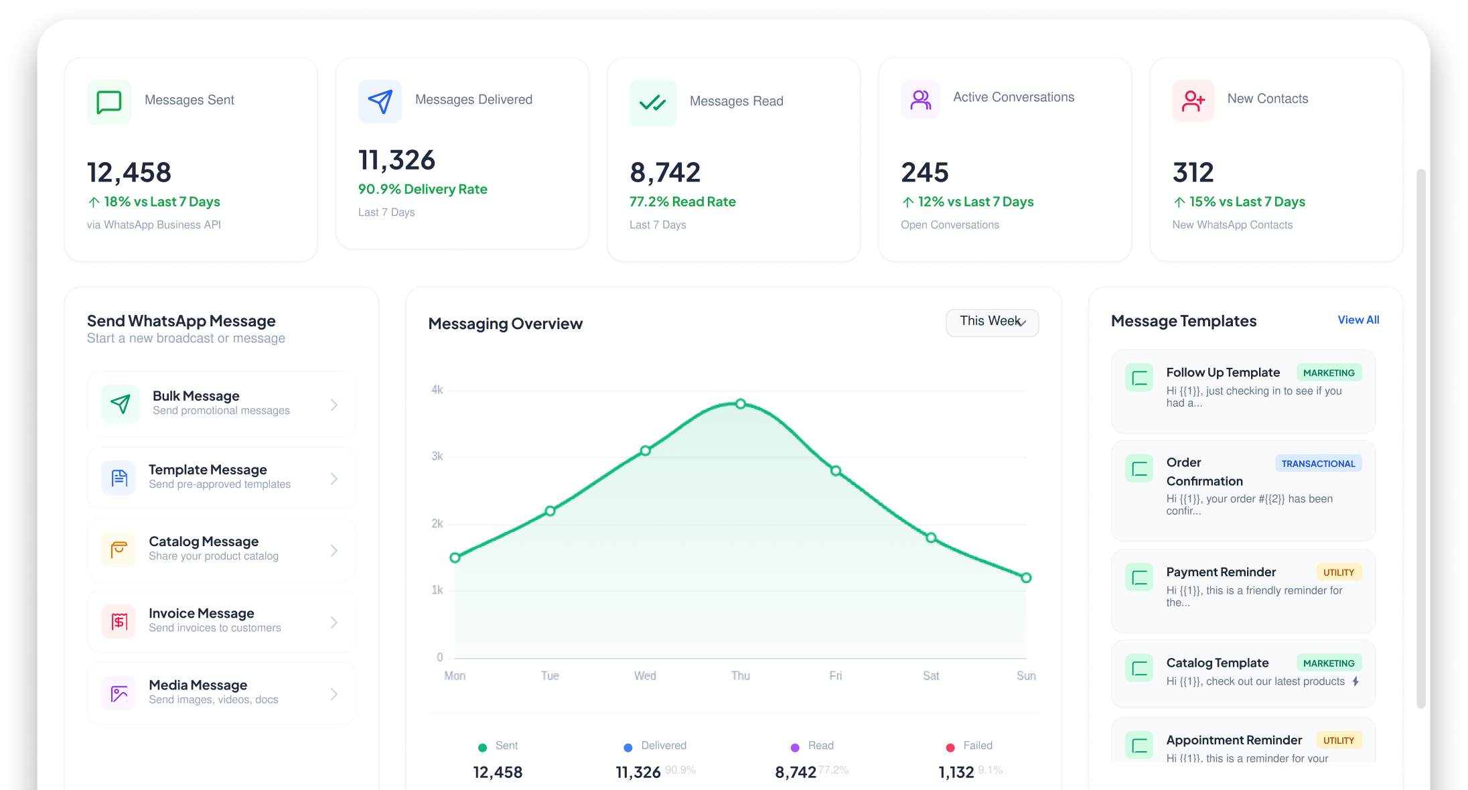The height and width of the screenshot is (790, 1468).
Task: Select the Bulk Message option title
Action: coord(196,395)
